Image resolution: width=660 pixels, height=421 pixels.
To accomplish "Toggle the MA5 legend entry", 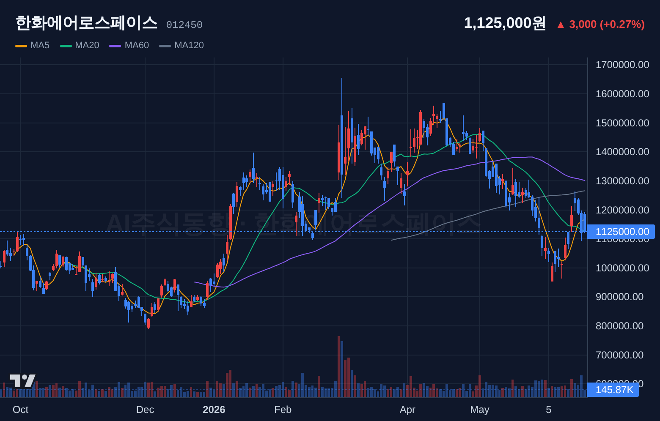I will (33, 45).
